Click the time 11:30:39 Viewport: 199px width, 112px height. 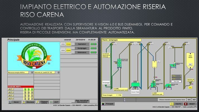tap(92, 40)
